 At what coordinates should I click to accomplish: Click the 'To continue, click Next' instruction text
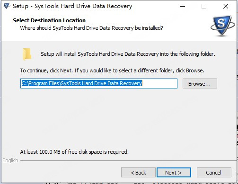click(x=112, y=70)
